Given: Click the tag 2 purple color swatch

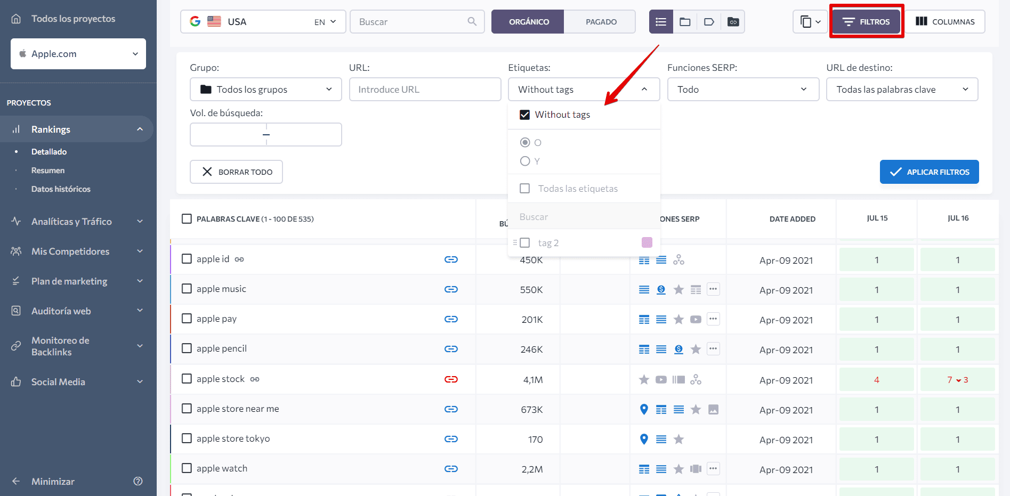Looking at the screenshot, I should pyautogui.click(x=647, y=243).
